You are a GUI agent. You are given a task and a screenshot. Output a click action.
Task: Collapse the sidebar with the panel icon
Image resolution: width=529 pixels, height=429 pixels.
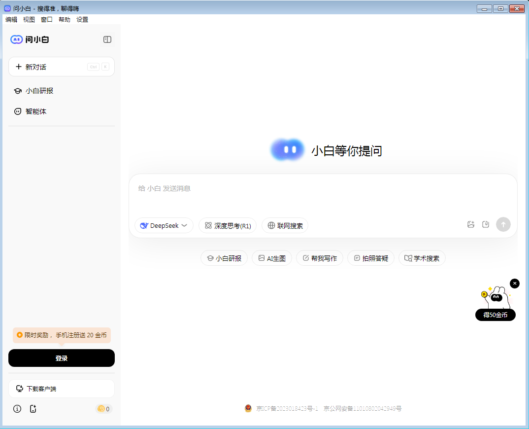pyautogui.click(x=107, y=39)
